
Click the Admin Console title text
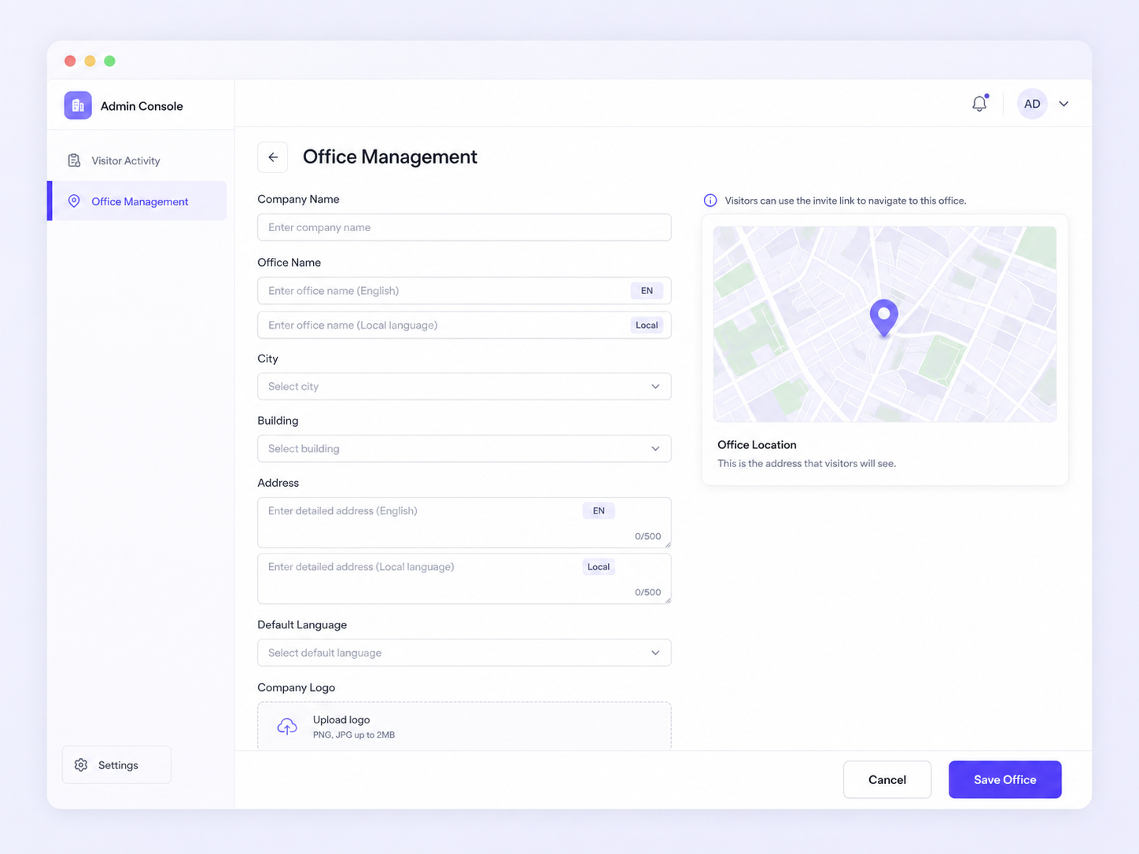pyautogui.click(x=142, y=106)
